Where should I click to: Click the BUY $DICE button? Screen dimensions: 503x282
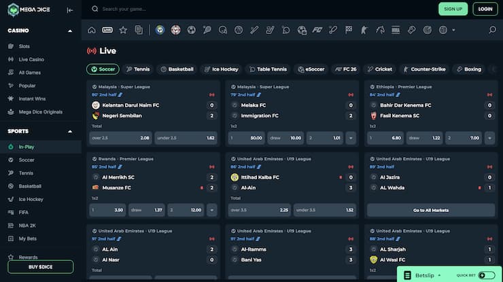40,267
